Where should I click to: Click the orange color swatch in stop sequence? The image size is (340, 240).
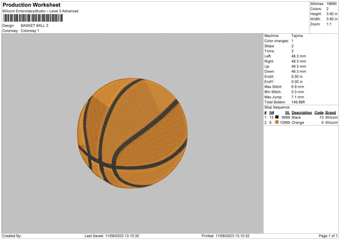[277, 122]
